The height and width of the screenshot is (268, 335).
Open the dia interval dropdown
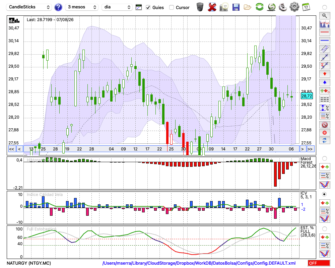117,7
